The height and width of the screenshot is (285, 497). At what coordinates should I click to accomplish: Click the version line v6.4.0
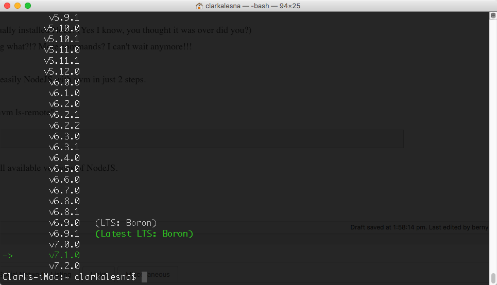coord(64,158)
